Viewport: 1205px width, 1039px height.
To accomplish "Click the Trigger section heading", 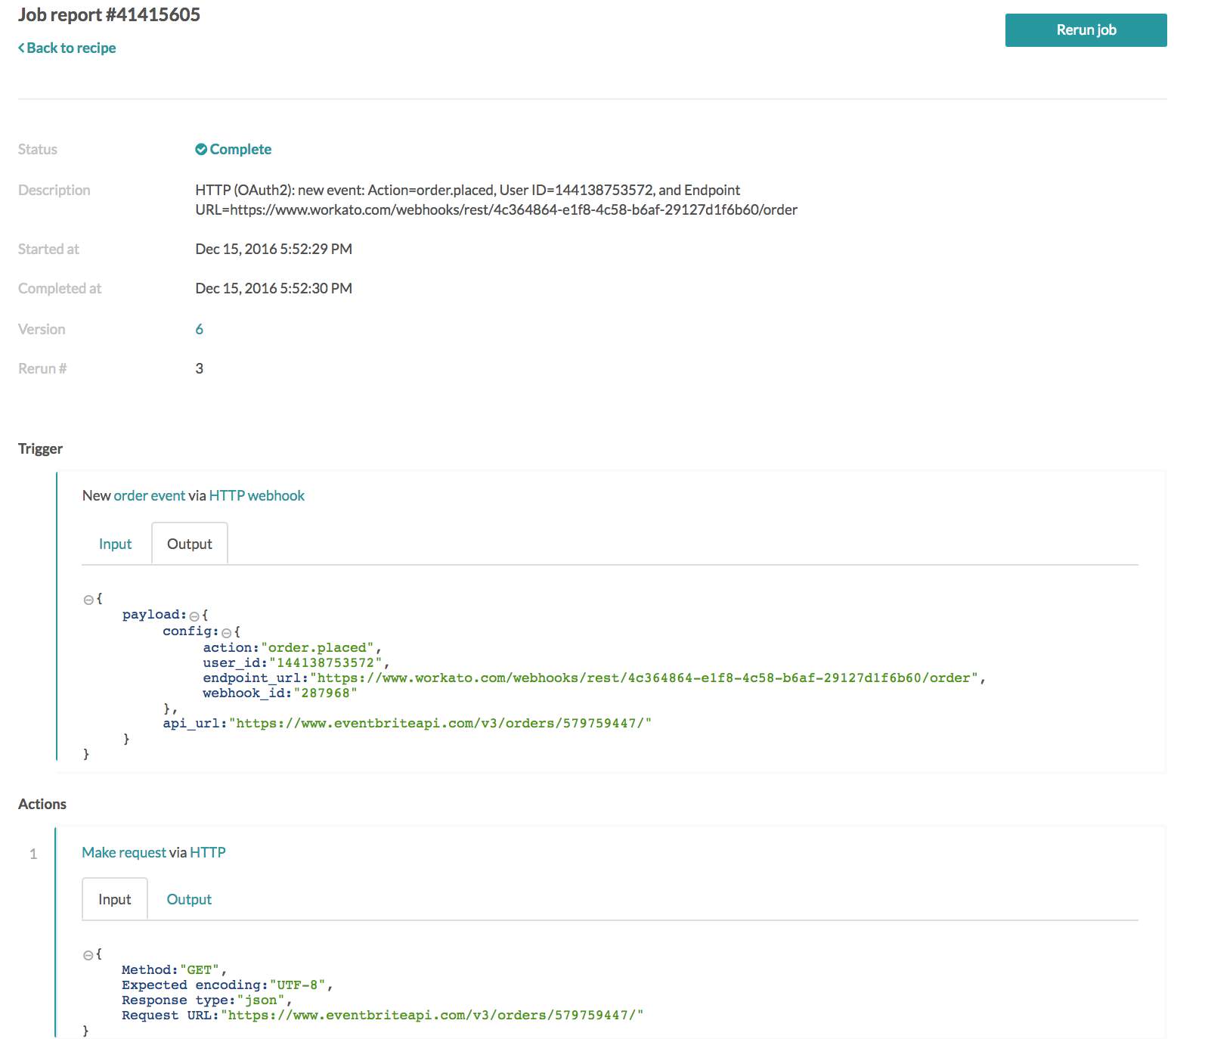I will tap(40, 448).
